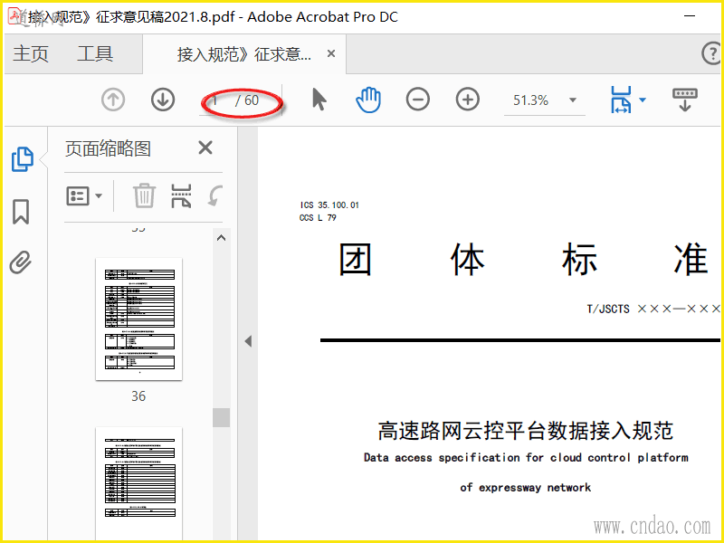The width and height of the screenshot is (724, 543).
Task: Open the 工具 tab
Action: pos(95,53)
